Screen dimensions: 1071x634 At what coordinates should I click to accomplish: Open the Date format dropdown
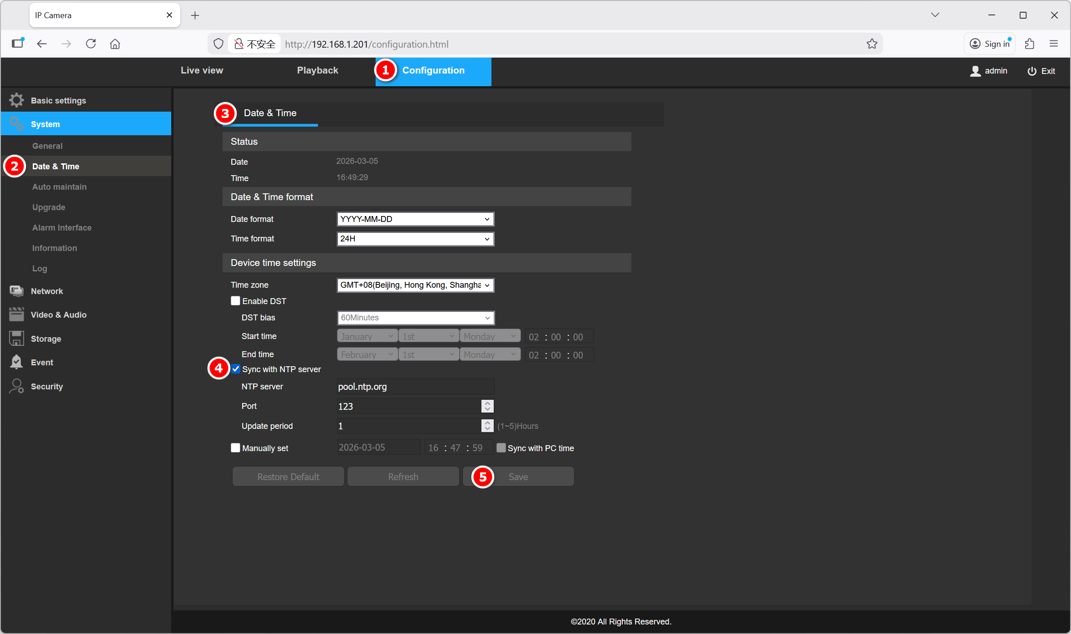pos(415,219)
